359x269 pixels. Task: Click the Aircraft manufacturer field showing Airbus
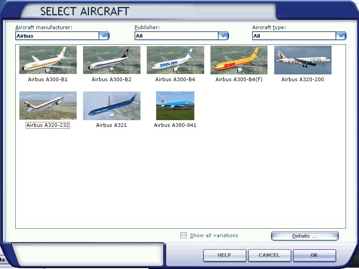click(x=57, y=36)
